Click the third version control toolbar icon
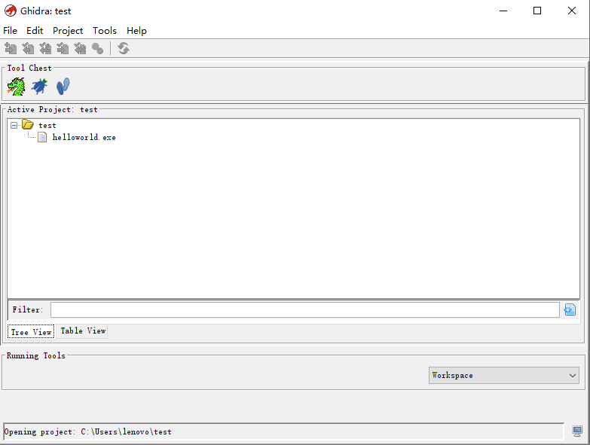Image resolution: width=590 pixels, height=445 pixels. [45, 48]
